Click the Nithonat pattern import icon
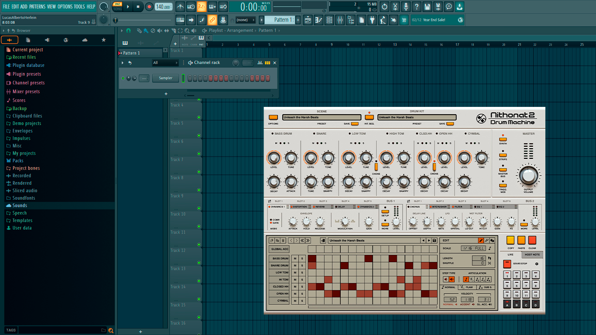 [323, 240]
